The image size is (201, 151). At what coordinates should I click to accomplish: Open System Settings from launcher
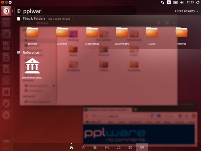(6, 103)
